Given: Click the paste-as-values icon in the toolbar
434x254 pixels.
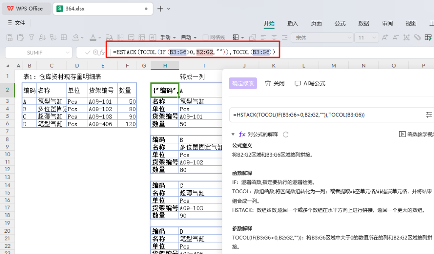Looking at the screenshot, I should [9, 37].
